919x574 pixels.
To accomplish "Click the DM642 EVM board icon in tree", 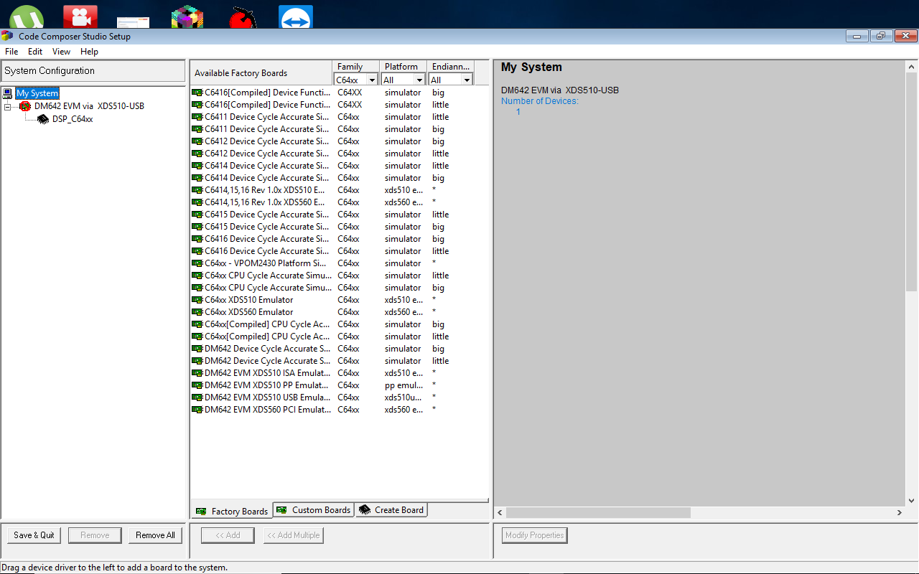I will 25,106.
